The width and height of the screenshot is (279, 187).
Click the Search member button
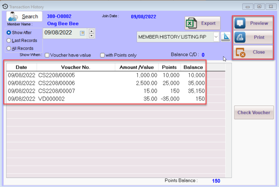(24, 16)
